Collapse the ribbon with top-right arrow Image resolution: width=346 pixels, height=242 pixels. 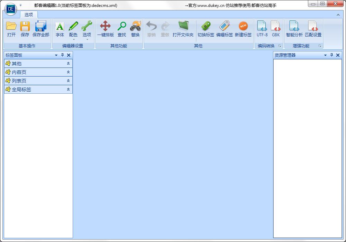338,15
